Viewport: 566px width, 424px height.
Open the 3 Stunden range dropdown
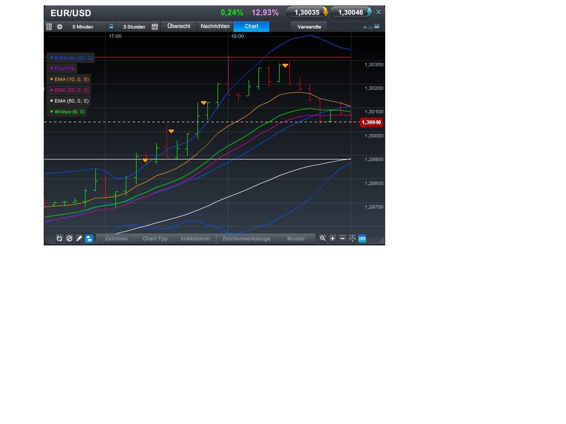pyautogui.click(x=134, y=26)
